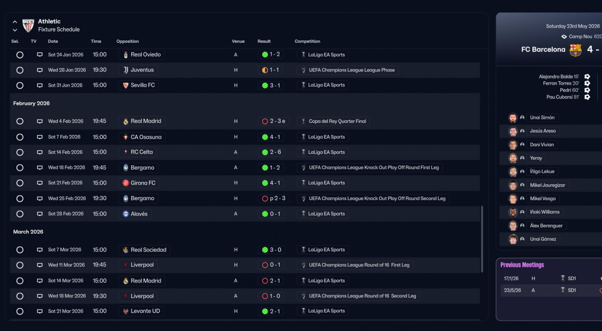Click the FC Barcelona crest icon
602x331 pixels.
click(575, 50)
